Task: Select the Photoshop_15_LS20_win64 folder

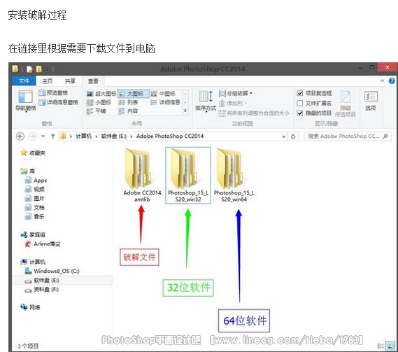Action: 234,176
